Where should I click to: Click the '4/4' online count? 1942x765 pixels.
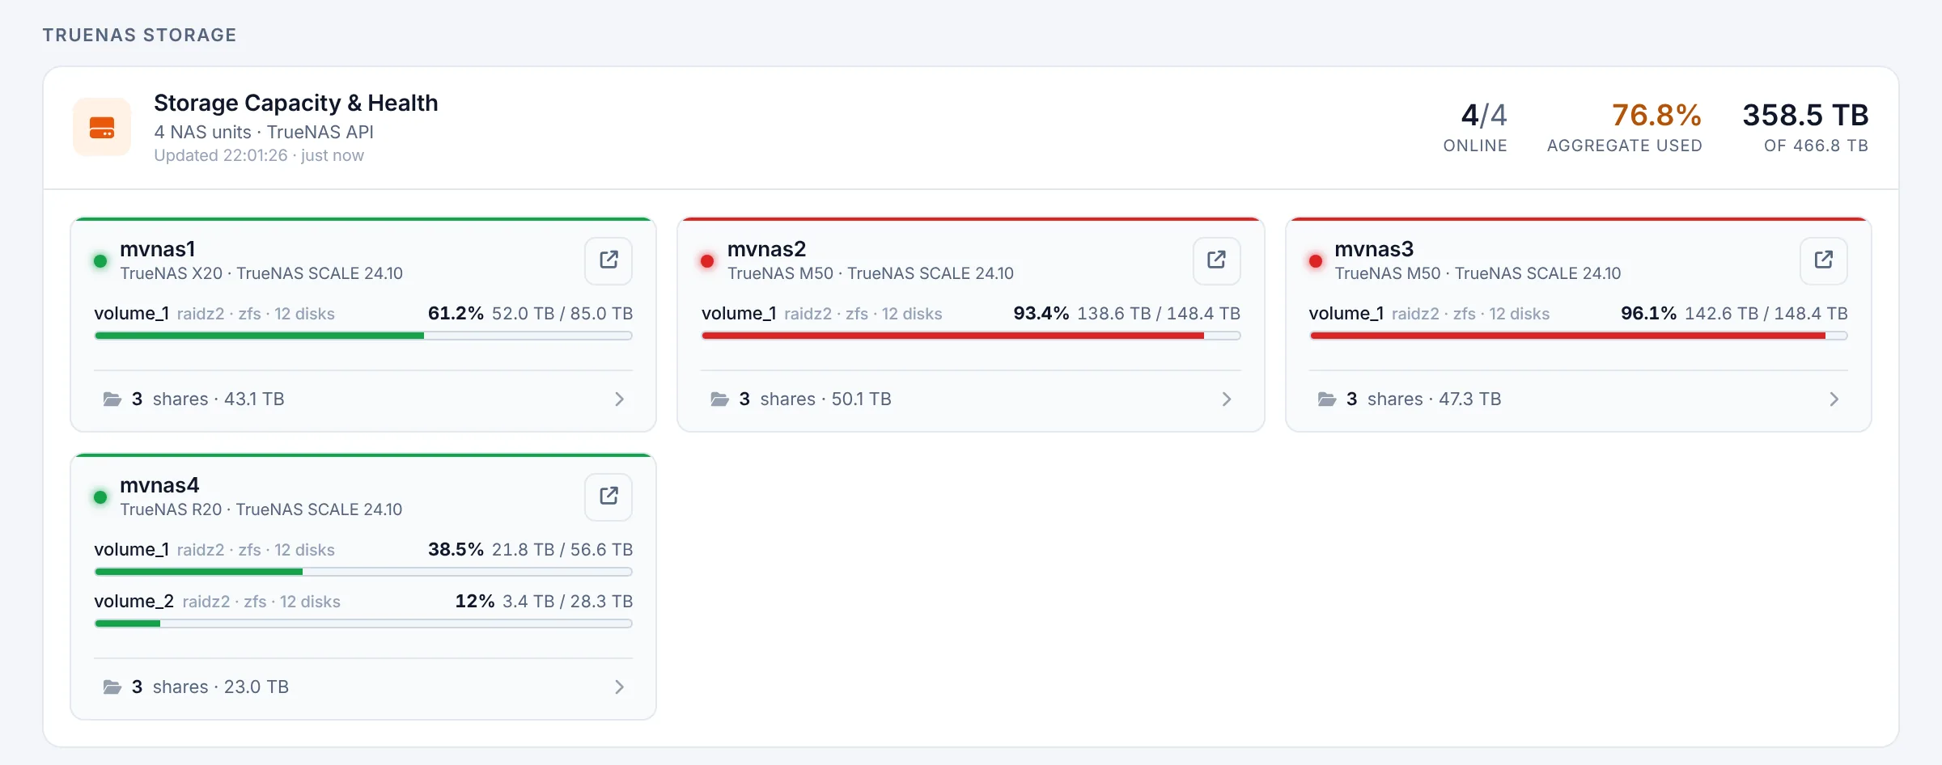coord(1484,115)
